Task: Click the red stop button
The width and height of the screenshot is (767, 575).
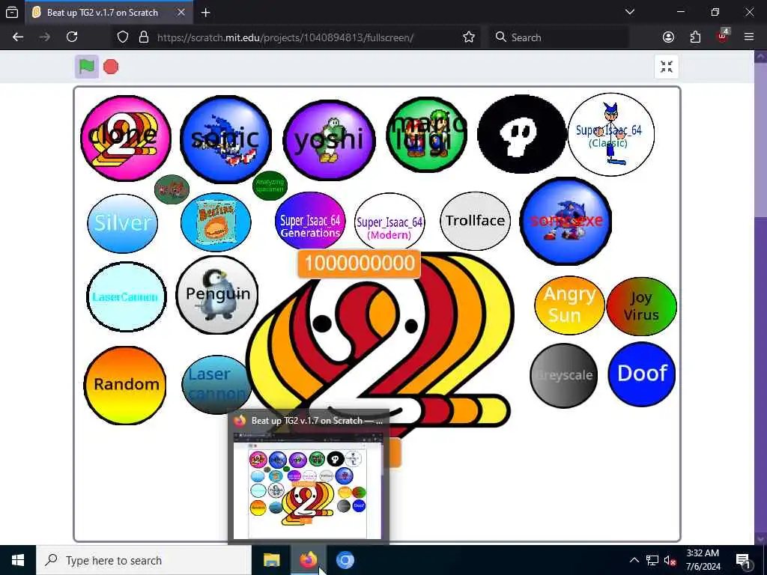Action: coord(111,67)
